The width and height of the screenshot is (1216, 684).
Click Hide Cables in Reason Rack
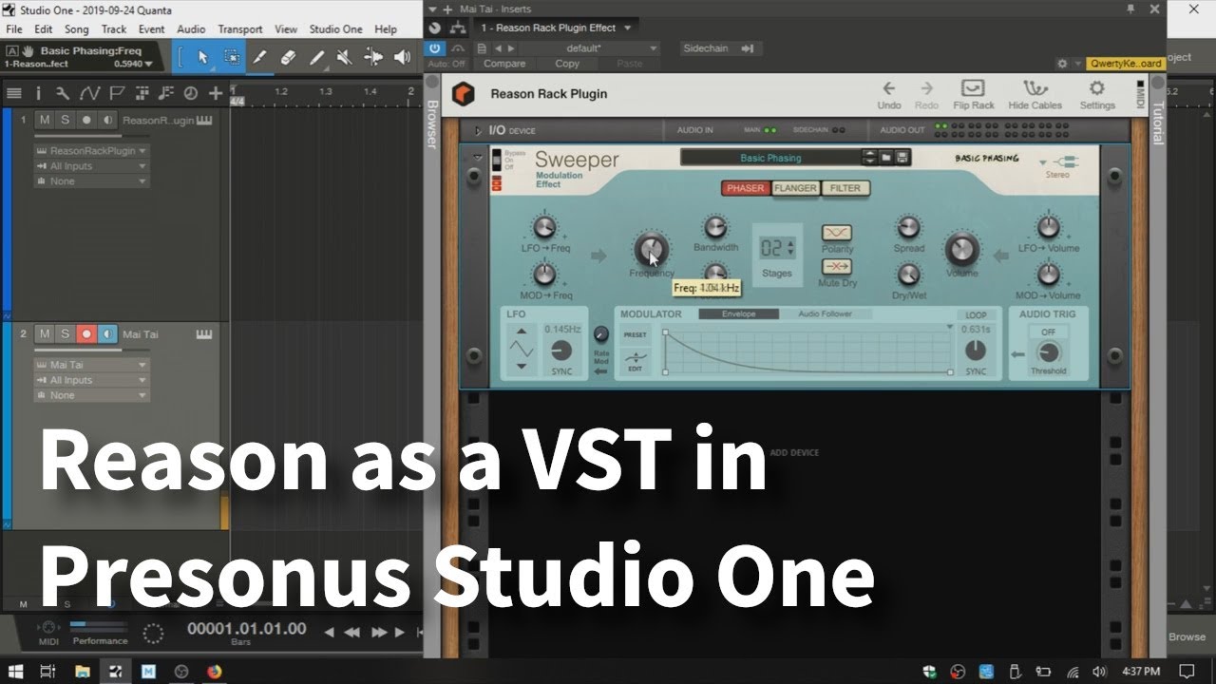click(1035, 95)
